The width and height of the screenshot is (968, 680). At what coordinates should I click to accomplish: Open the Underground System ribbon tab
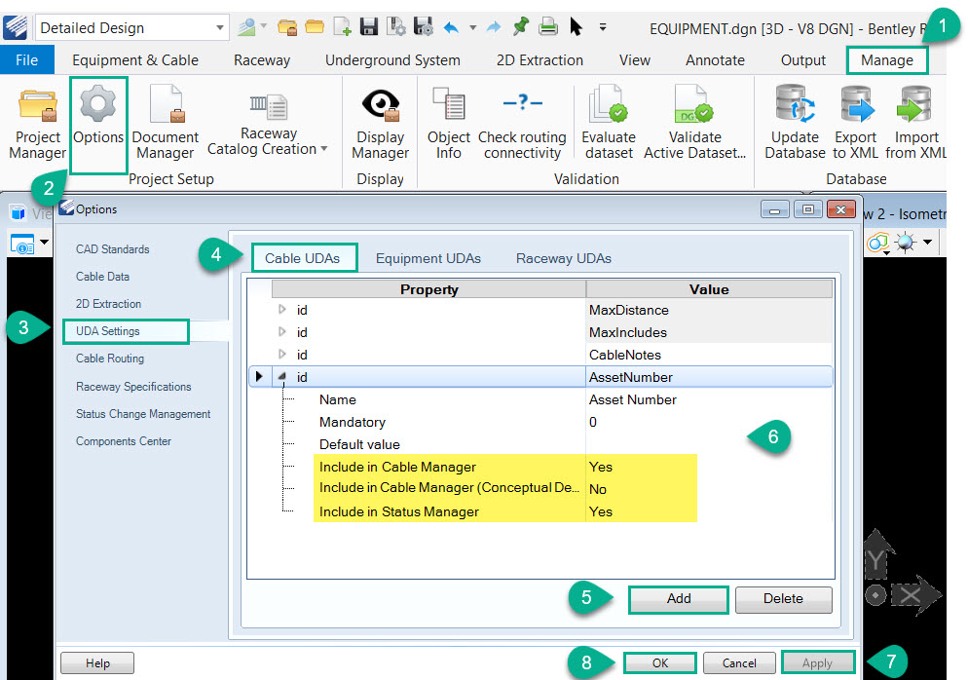pyautogui.click(x=392, y=59)
